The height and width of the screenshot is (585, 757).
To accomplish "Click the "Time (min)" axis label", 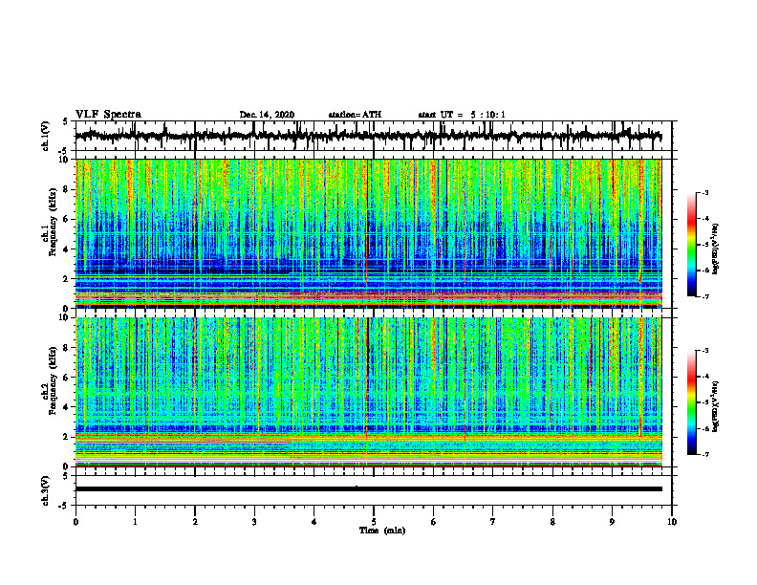I will [382, 531].
